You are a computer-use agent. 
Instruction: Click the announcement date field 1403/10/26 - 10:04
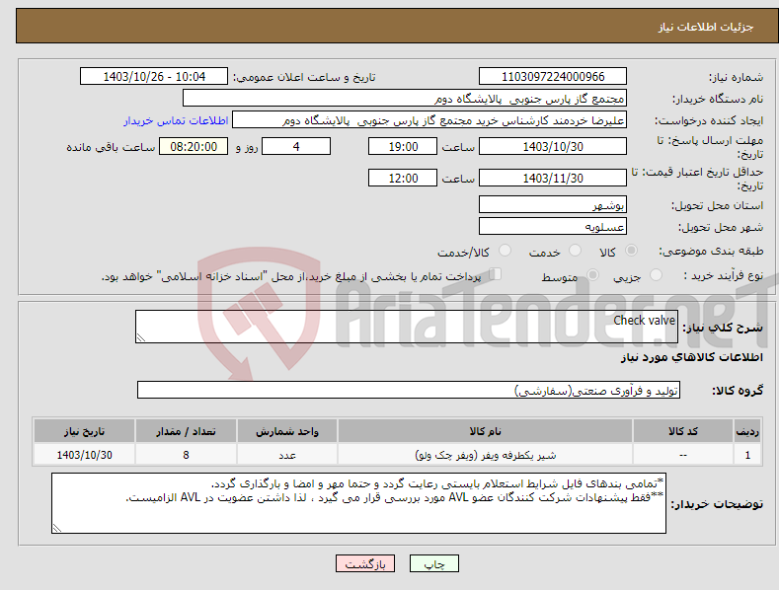[x=154, y=77]
